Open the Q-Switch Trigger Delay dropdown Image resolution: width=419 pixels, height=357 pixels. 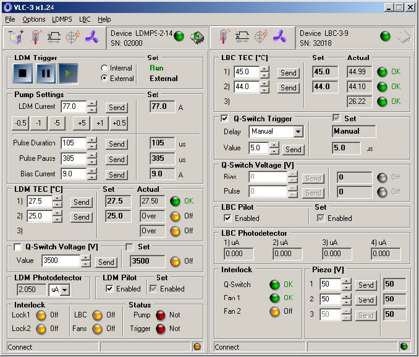pos(298,131)
